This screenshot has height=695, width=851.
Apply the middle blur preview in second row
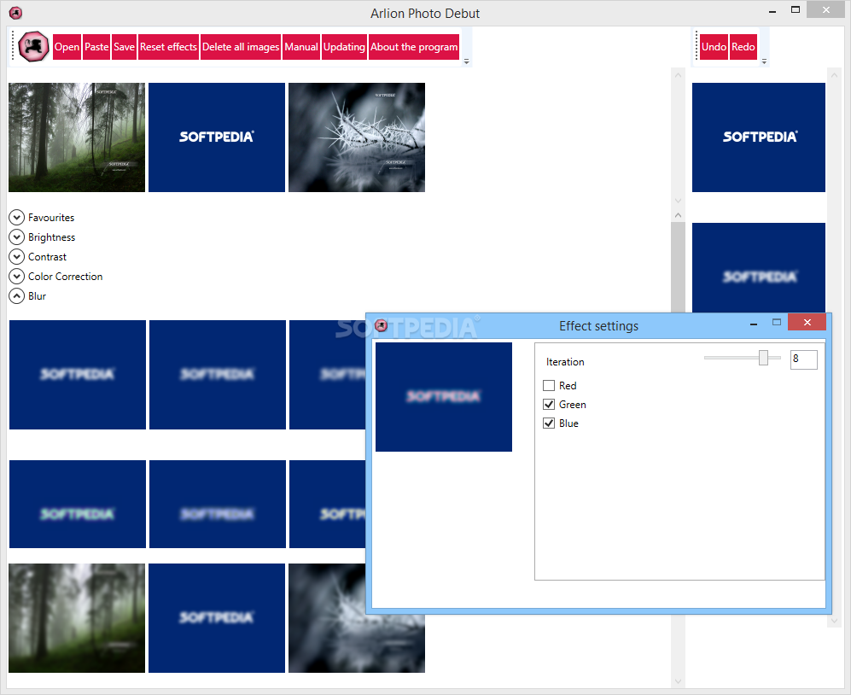(218, 504)
